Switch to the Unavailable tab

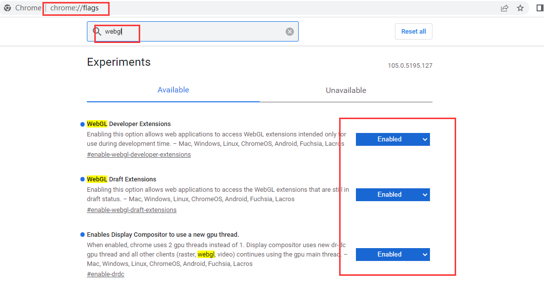[346, 90]
